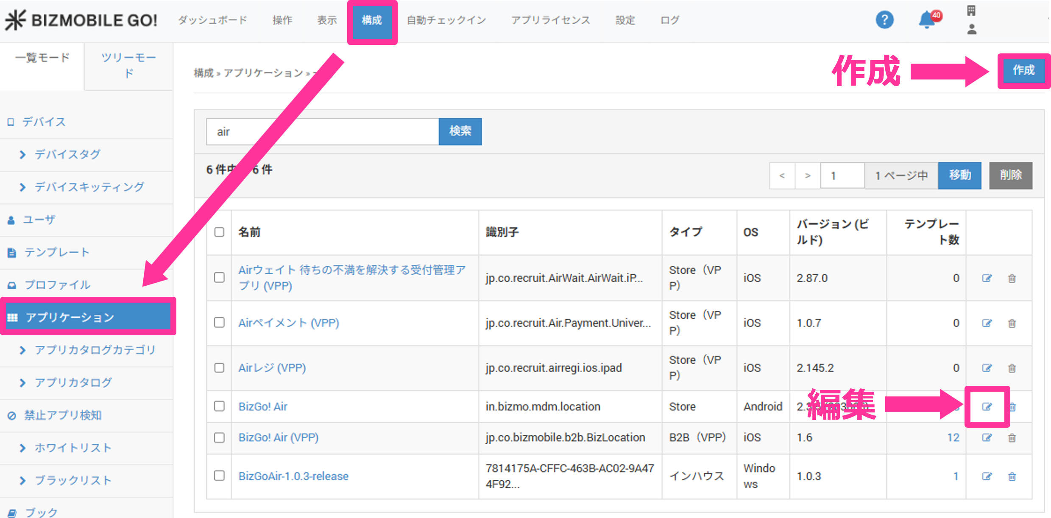Viewport: 1051px width, 518px height.
Task: Click edit icon for Airレジ (VPP)
Action: 987,368
